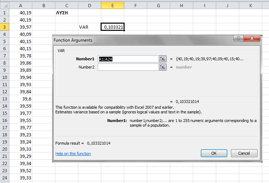The height and width of the screenshot is (183, 269).
Task: Select row 3 header
Action: (4, 27)
